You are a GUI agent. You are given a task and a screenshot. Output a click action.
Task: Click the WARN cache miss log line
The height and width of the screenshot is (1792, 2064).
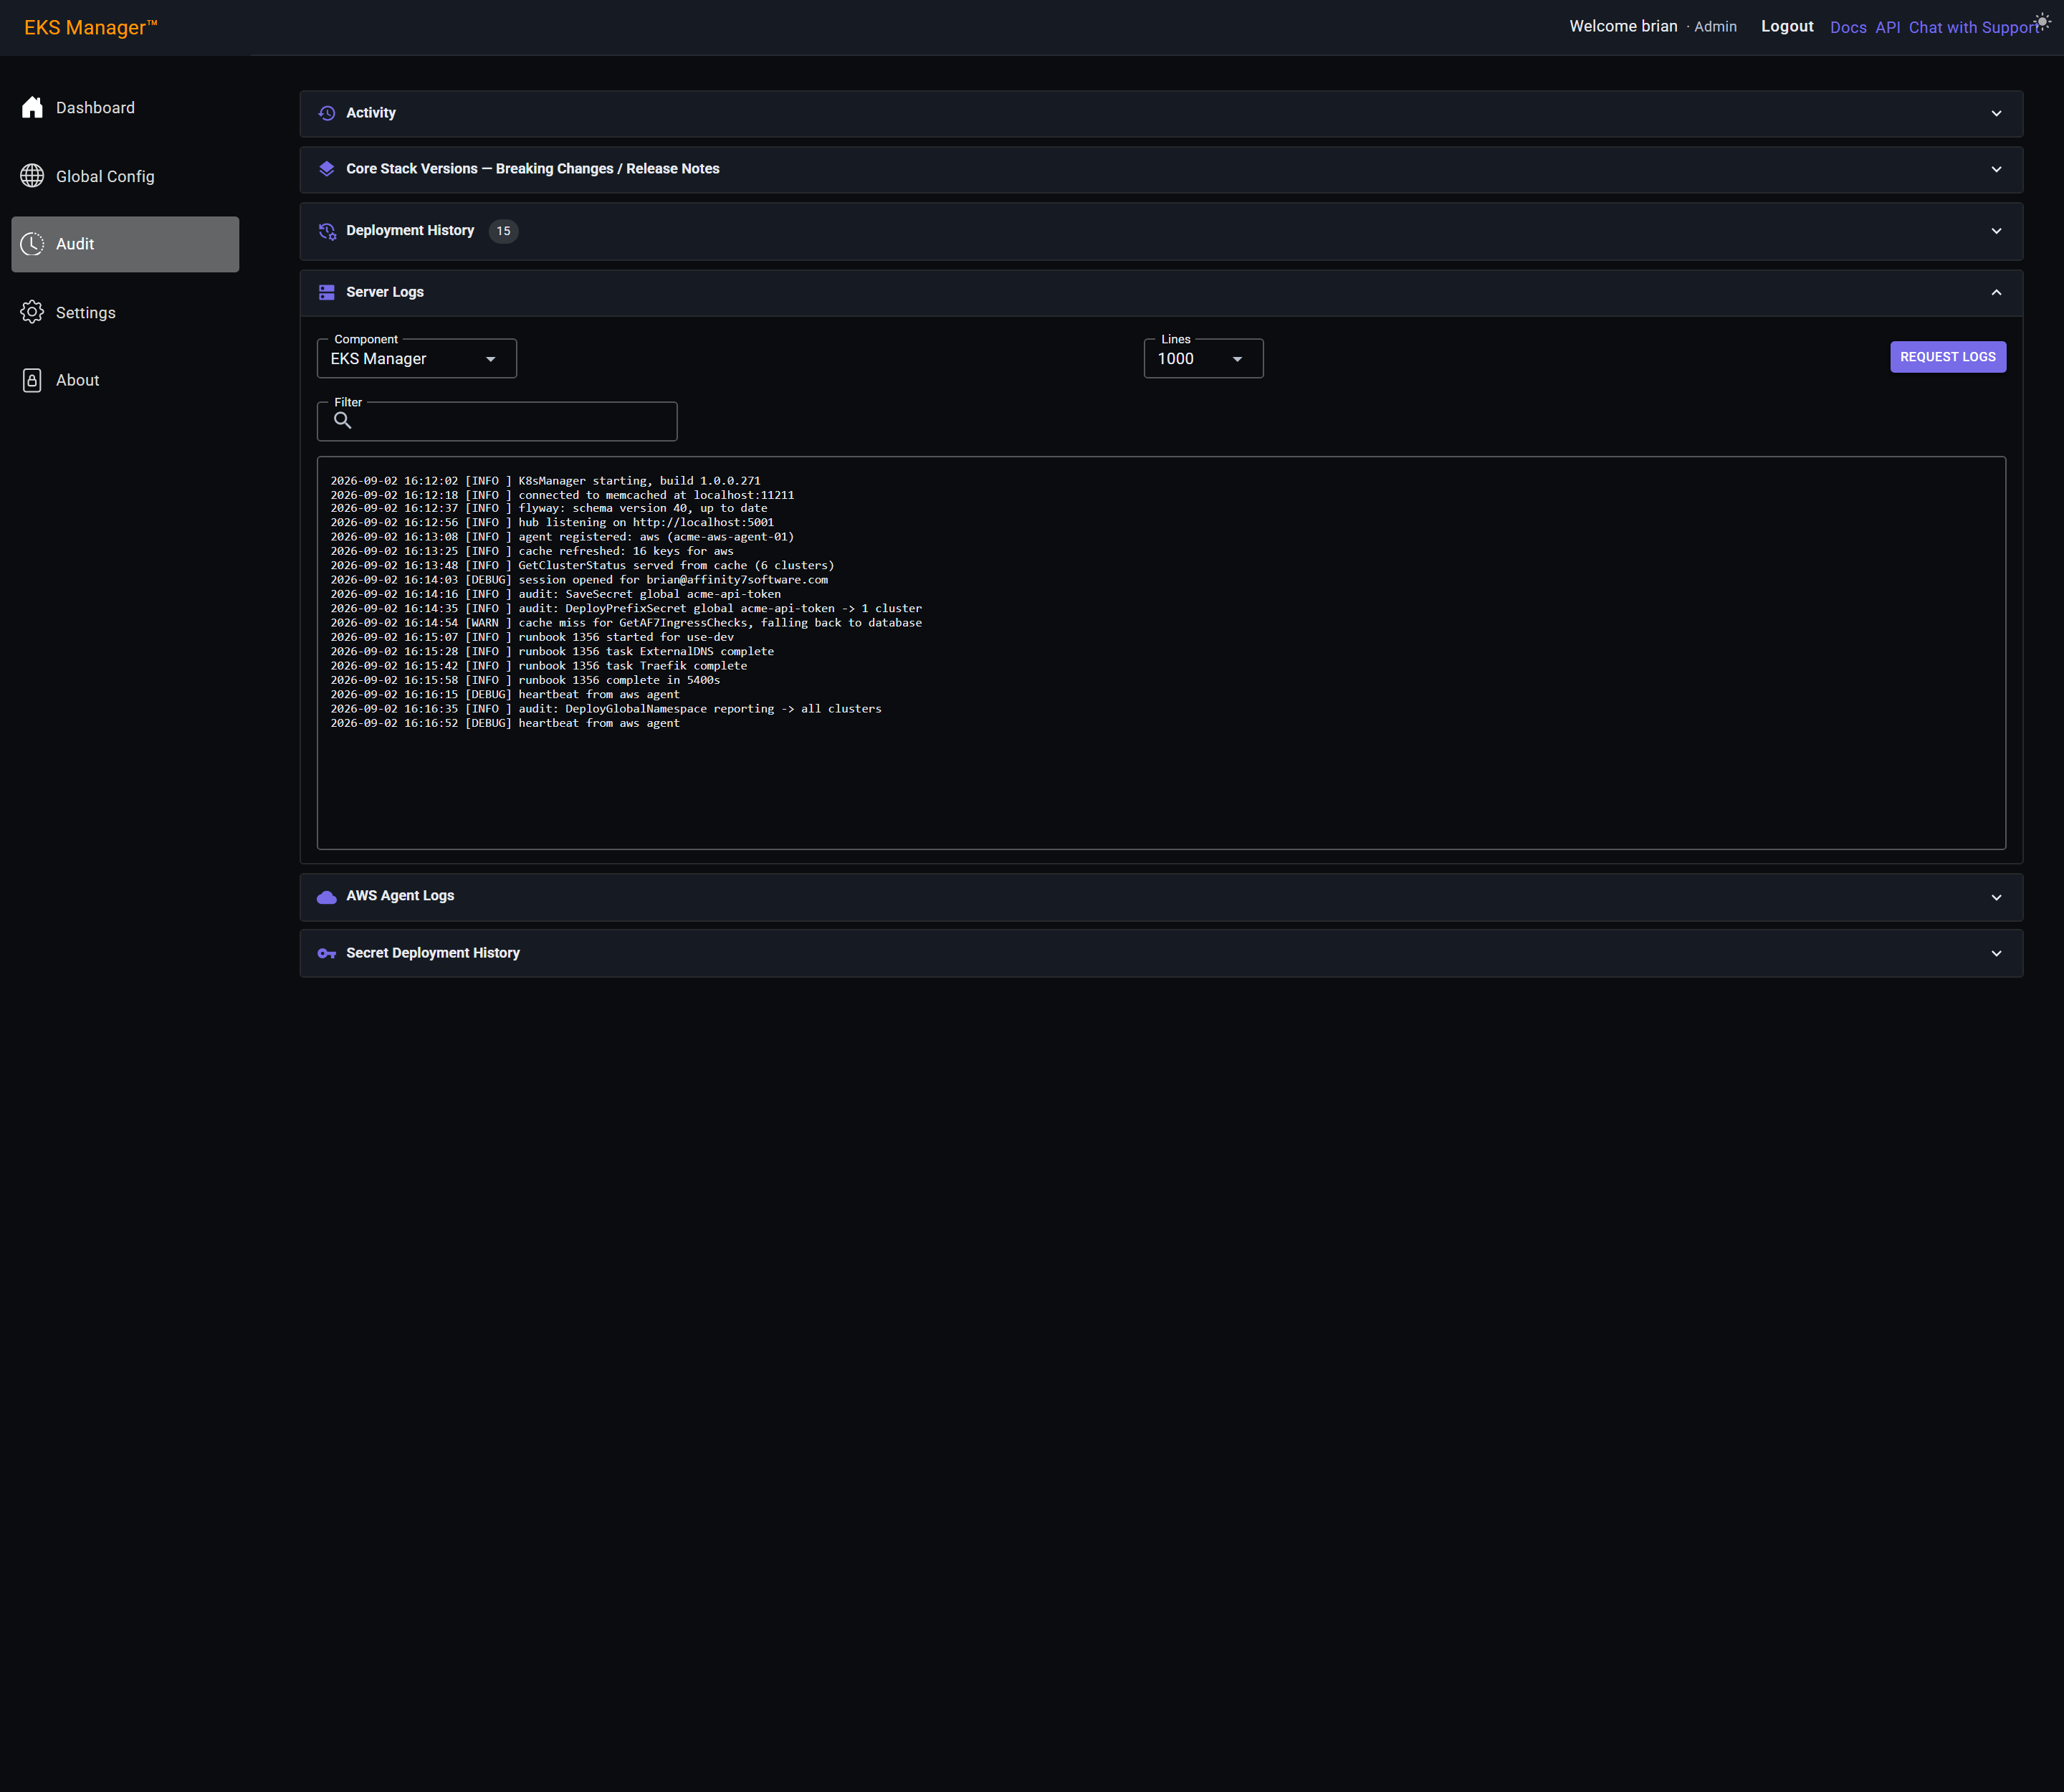(626, 623)
